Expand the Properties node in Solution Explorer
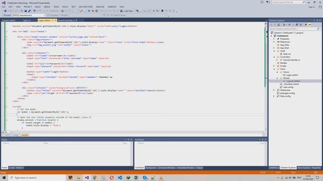This screenshot has width=323, height=181. (274, 39)
